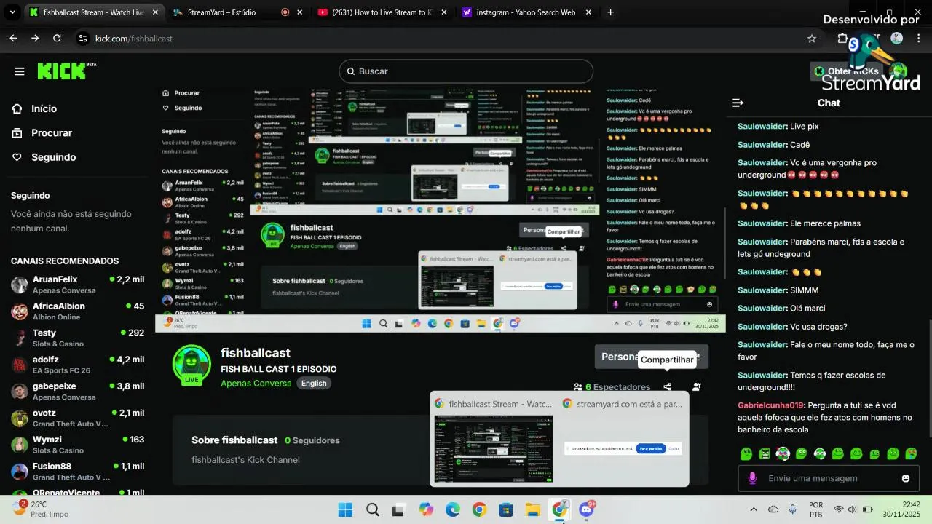Image resolution: width=932 pixels, height=524 pixels.
Task: Click the KICK beta logo
Action: [x=66, y=71]
